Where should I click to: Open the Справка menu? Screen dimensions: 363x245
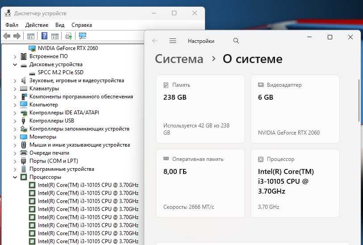click(82, 25)
